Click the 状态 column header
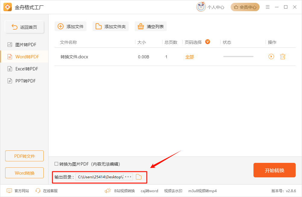Image resolution: width=302 pixels, height=197 pixels. click(x=227, y=42)
